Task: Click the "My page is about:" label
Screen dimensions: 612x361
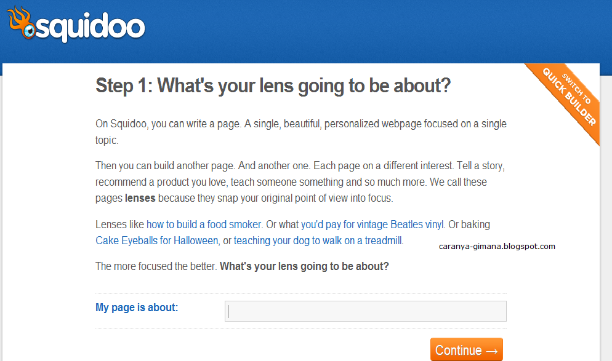Action: [x=137, y=307]
